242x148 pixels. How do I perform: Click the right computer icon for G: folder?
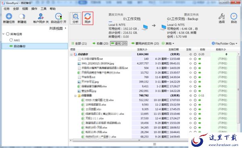[163, 27]
